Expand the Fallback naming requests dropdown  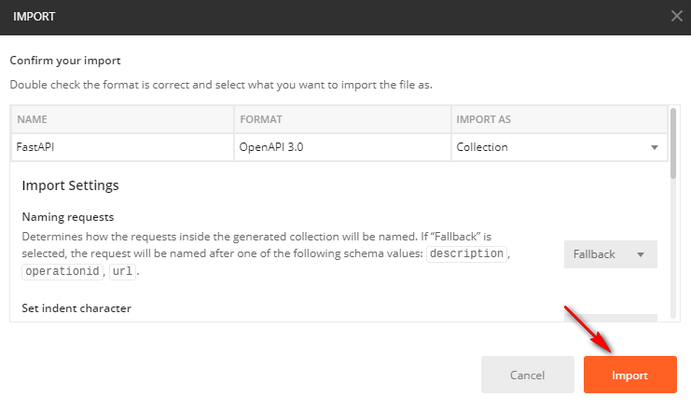610,254
